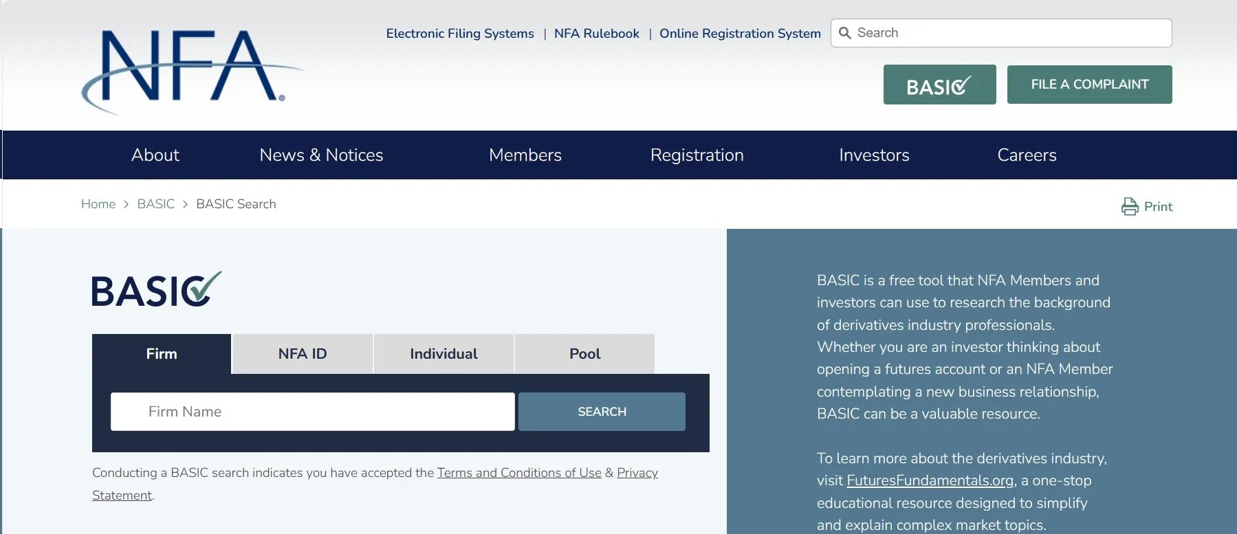Go to the BASIC breadcrumb
1237x534 pixels.
[x=156, y=204]
